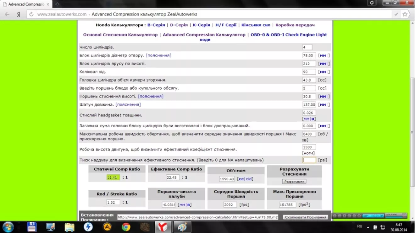This screenshot has height=233, width=415.
Task: Click headgasket thickness field showing 0.026
Action: pos(309,113)
